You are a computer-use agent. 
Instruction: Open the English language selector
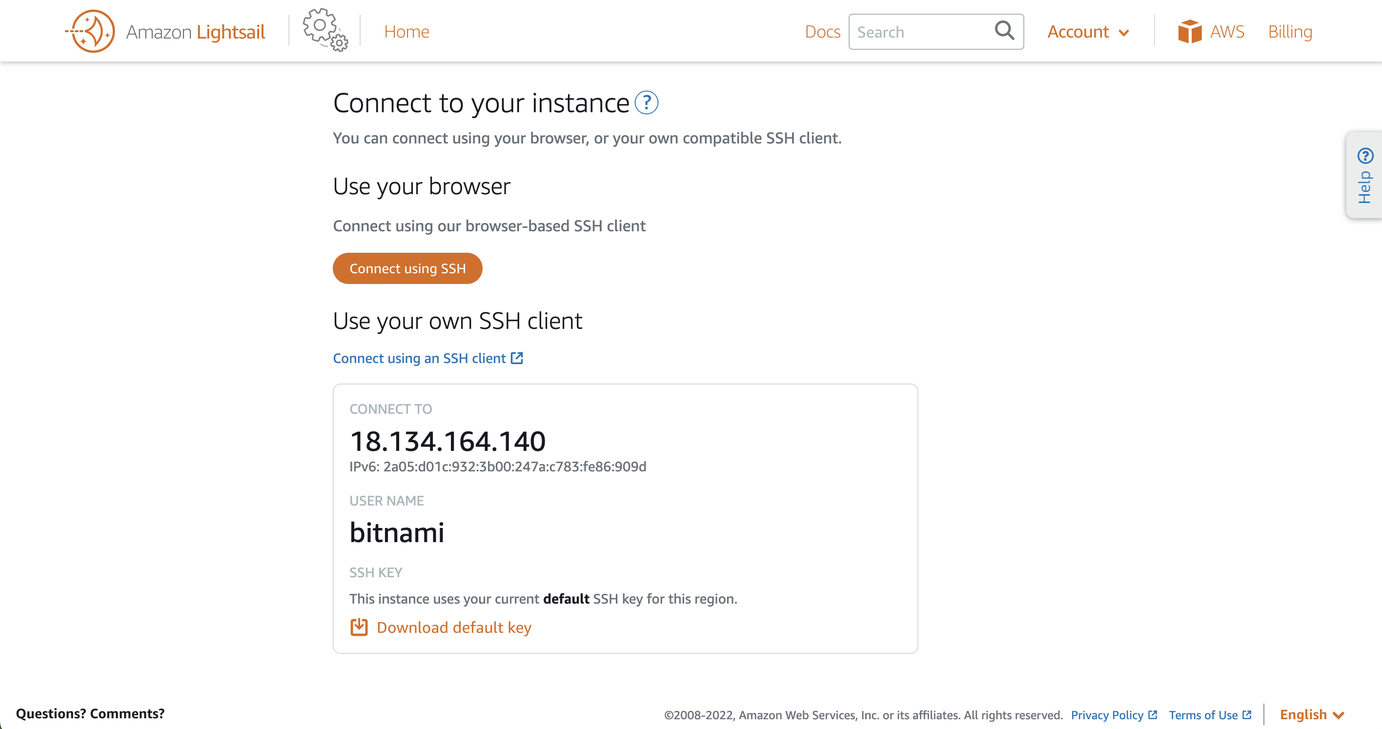pos(1312,714)
